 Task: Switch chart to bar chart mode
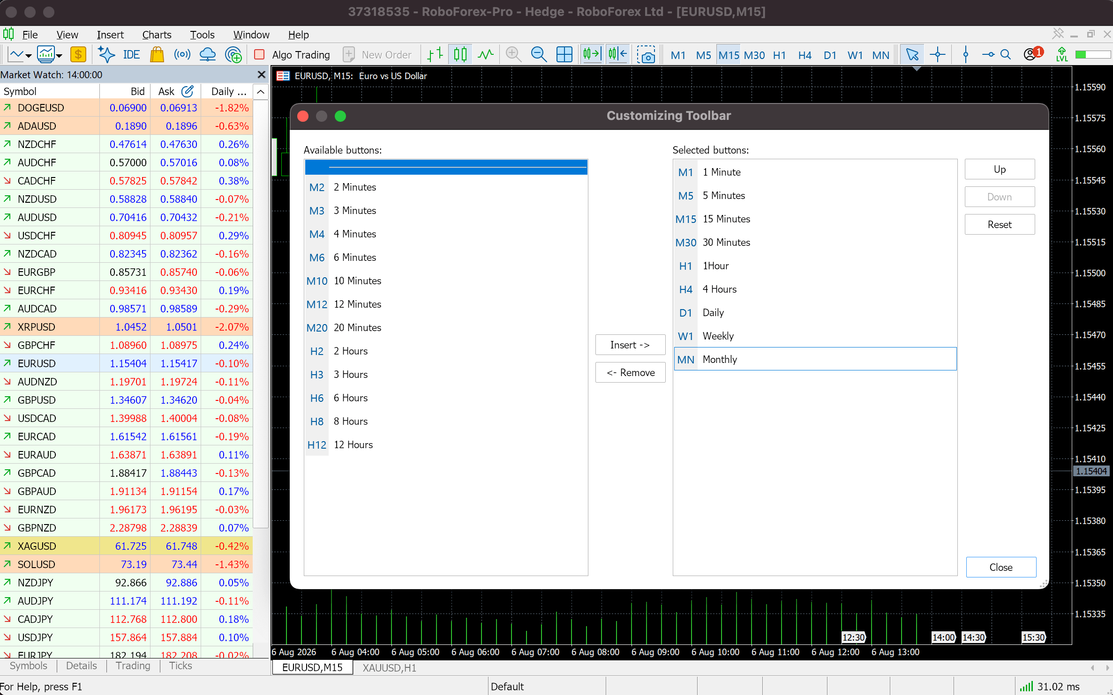point(435,55)
